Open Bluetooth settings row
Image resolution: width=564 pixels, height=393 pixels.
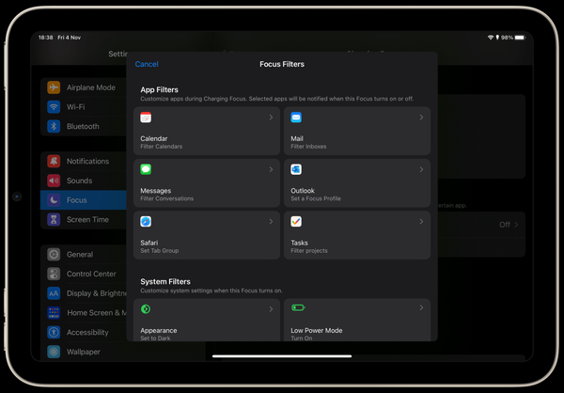click(x=84, y=126)
